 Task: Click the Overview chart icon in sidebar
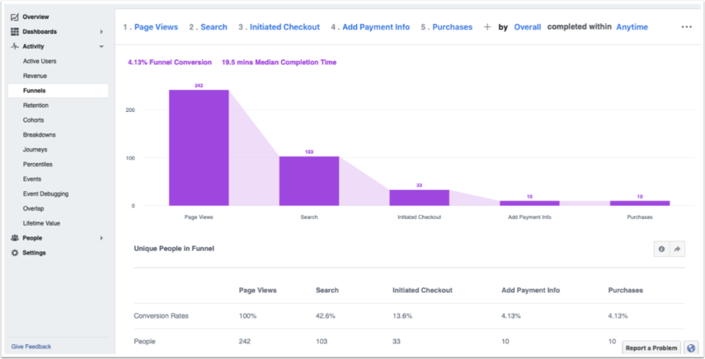(x=15, y=16)
